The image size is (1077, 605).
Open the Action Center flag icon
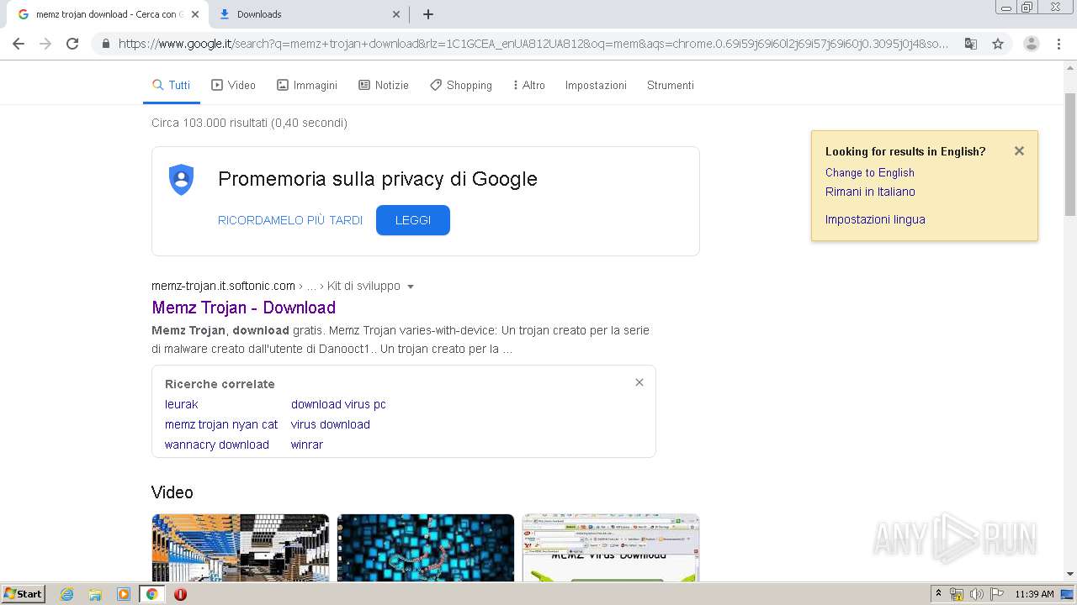tap(997, 594)
